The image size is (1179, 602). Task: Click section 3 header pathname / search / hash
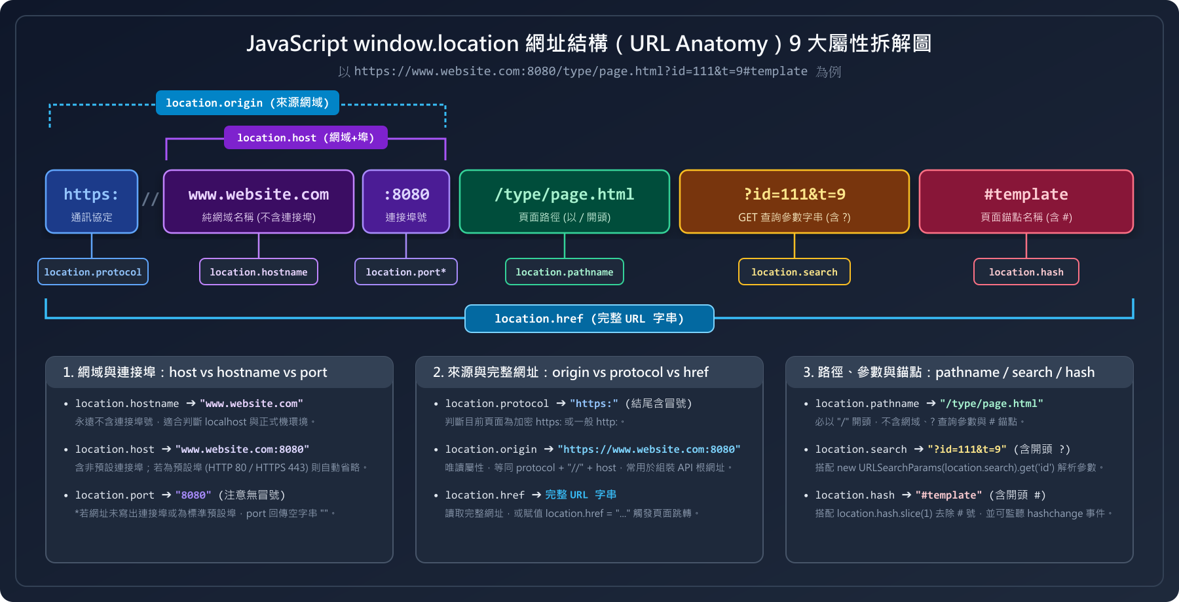[960, 372]
